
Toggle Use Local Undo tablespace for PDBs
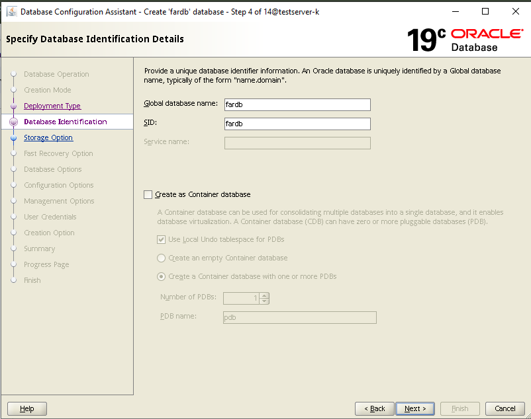[161, 240]
